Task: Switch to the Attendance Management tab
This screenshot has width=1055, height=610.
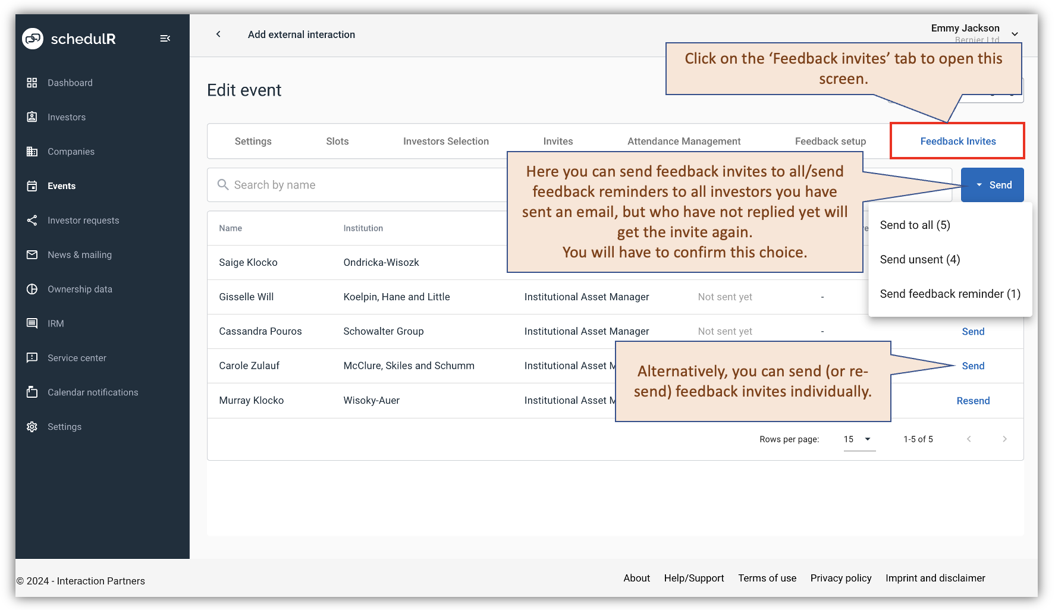Action: (x=683, y=141)
